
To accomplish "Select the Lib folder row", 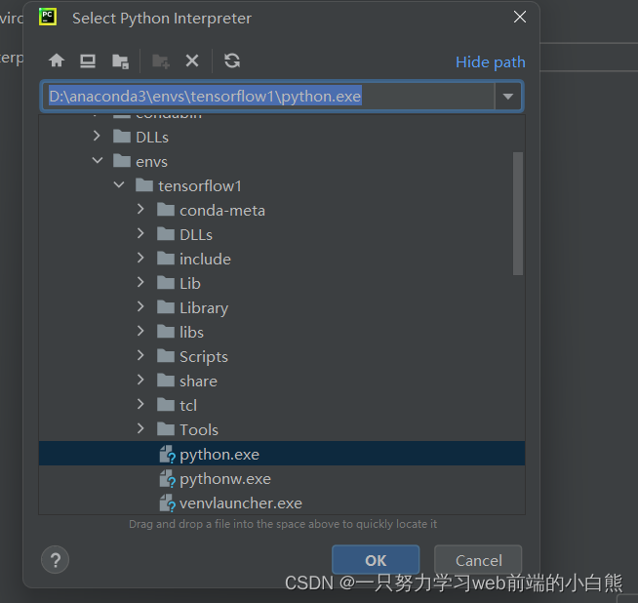I will click(282, 283).
